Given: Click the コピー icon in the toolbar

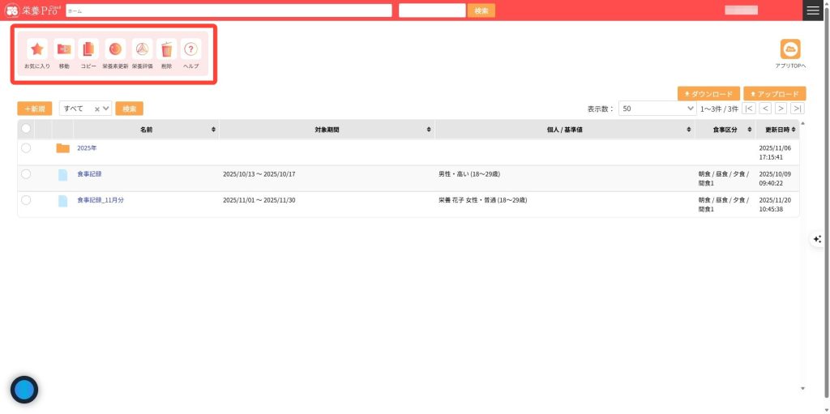Looking at the screenshot, I should pyautogui.click(x=88, y=49).
